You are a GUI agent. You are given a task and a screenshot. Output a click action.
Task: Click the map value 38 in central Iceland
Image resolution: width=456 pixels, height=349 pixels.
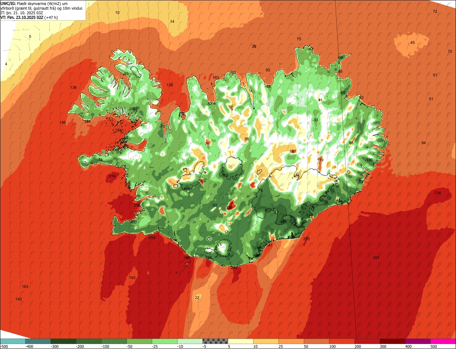click(247, 139)
